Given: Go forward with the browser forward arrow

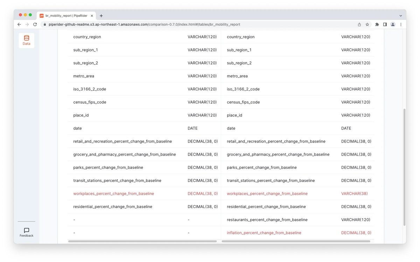Looking at the screenshot, I should click(27, 25).
